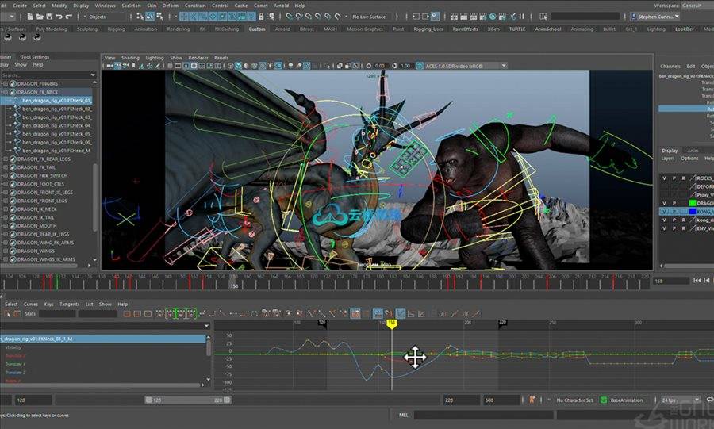Expand the DRAGON_WINGS outliner group
Screen dimensions: 714x429
click(6, 251)
